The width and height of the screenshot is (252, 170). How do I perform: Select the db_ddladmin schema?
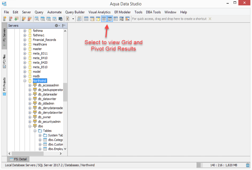46,103
